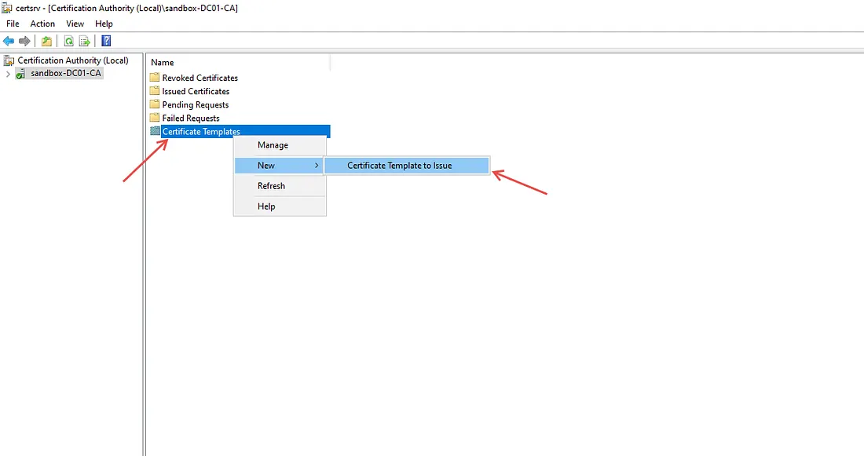Choose Refresh in the context menu
This screenshot has width=864, height=456.
coord(271,186)
